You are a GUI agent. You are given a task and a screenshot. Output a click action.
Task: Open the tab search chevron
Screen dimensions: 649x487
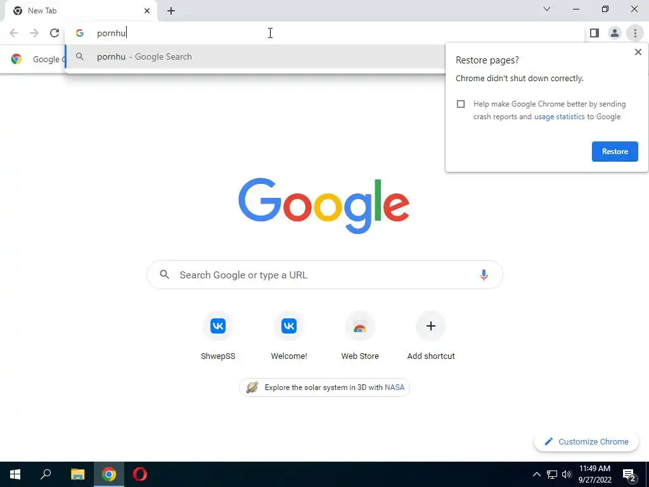547,9
